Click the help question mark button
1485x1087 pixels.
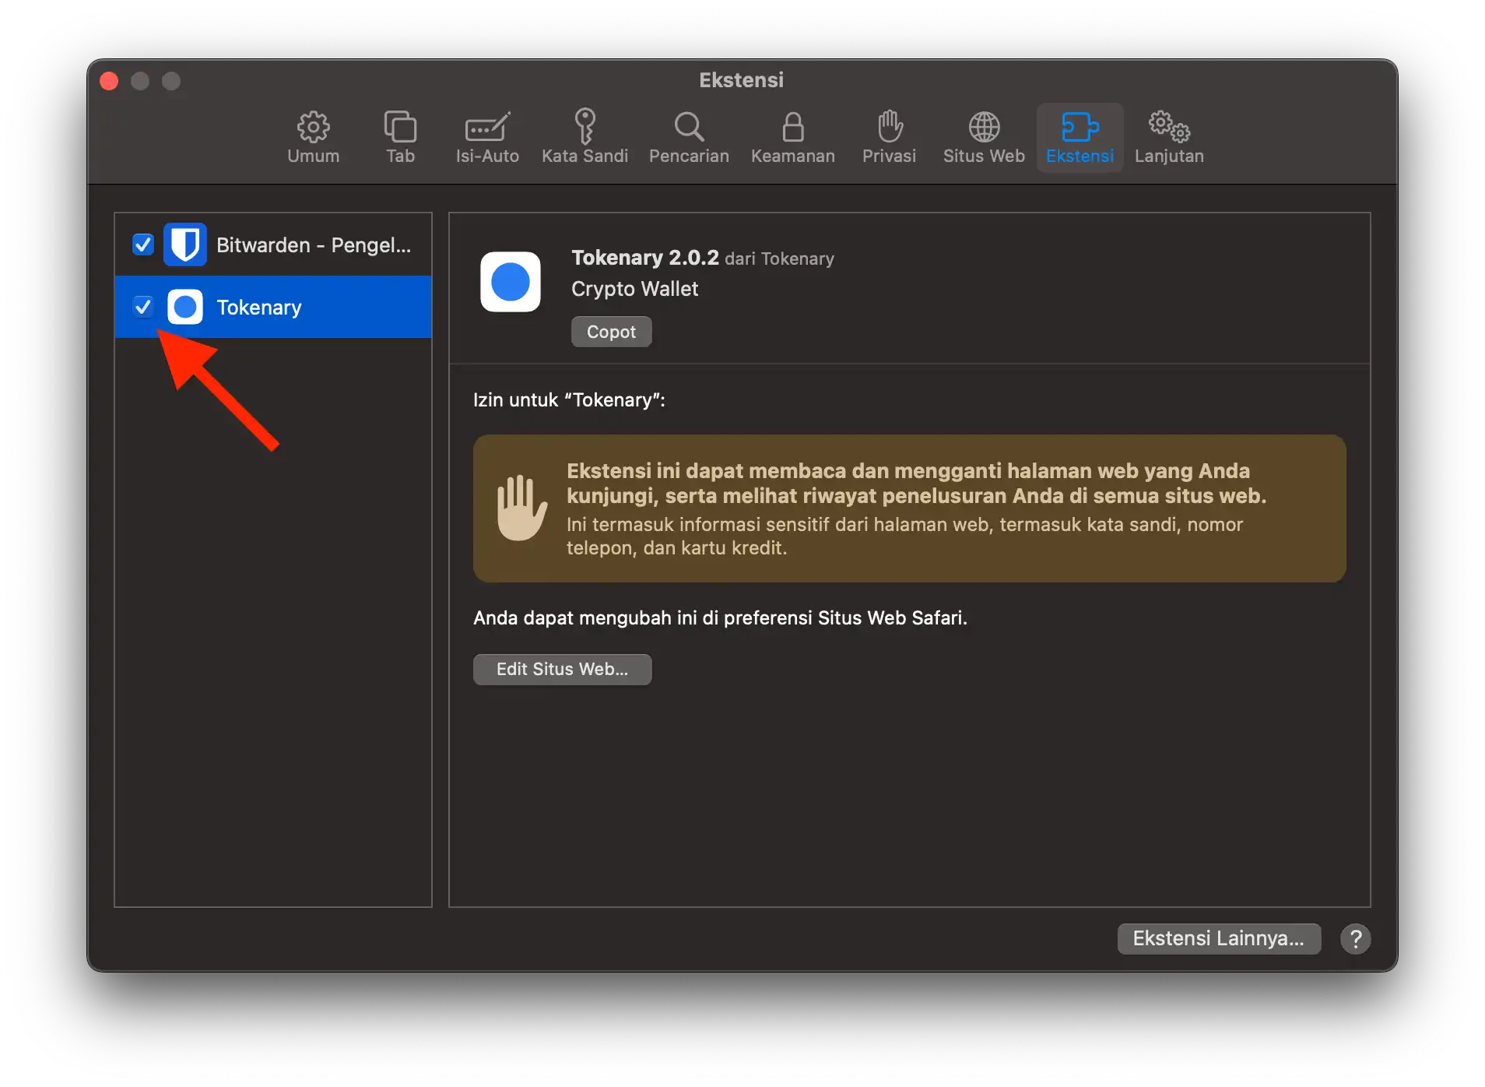(x=1355, y=938)
